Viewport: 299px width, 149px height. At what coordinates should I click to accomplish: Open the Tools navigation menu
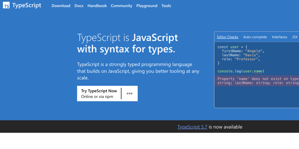point(166,6)
